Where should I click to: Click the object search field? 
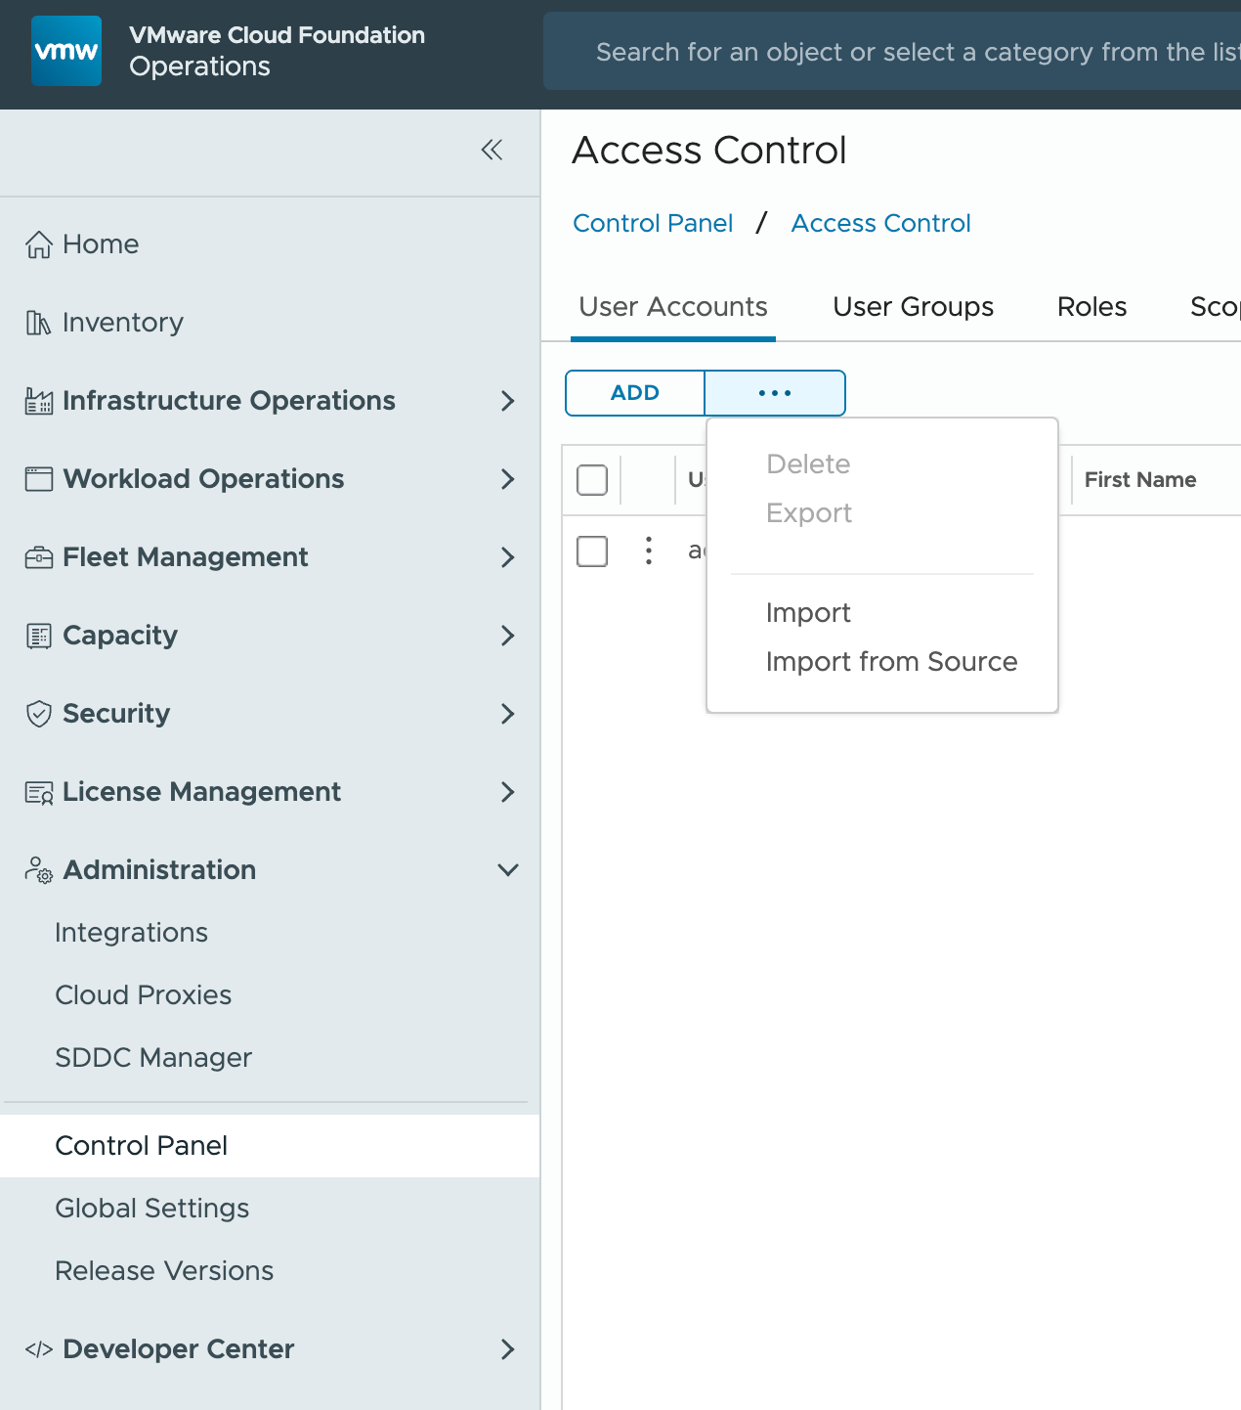pyautogui.click(x=909, y=52)
